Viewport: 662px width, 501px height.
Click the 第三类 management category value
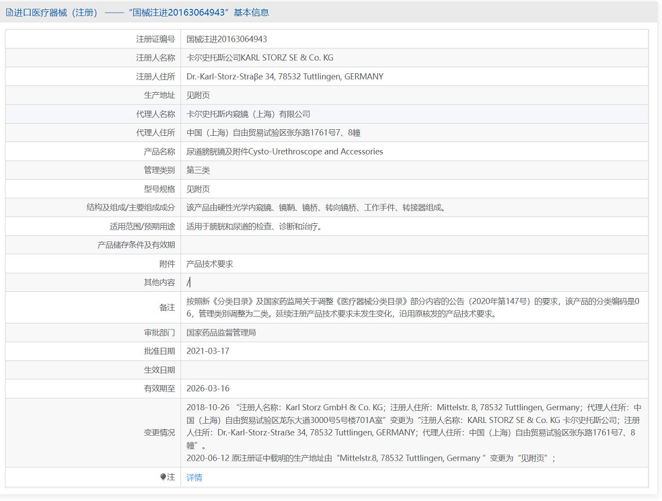tap(198, 170)
